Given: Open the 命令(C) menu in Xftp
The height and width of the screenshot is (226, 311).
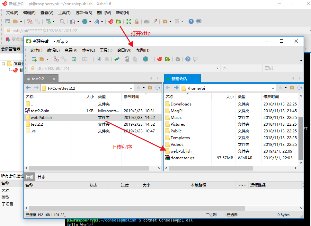Looking at the screenshot, I should [x=88, y=50].
